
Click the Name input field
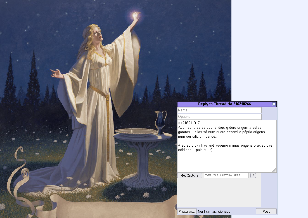point(219,110)
